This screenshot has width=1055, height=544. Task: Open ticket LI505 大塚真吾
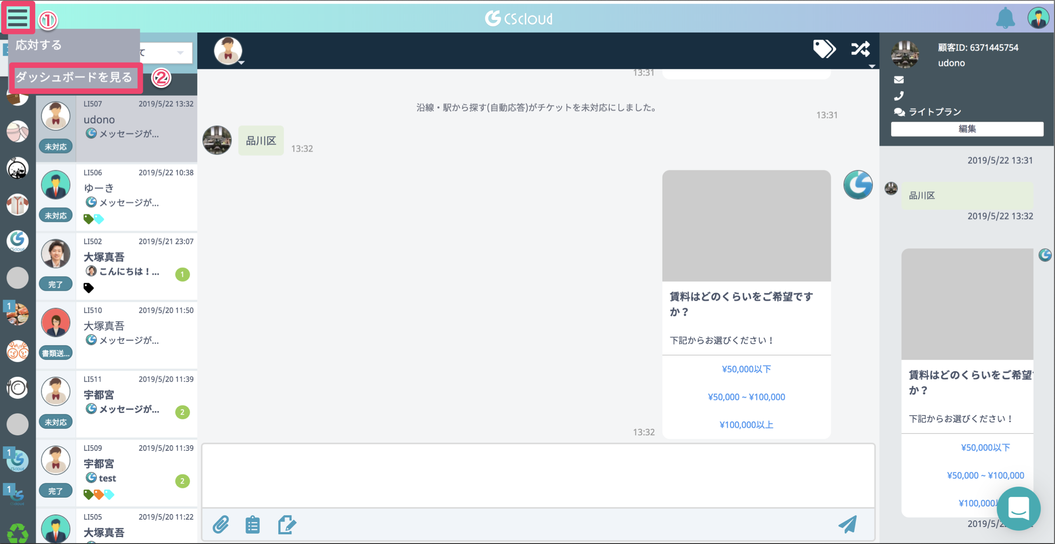pyautogui.click(x=117, y=527)
